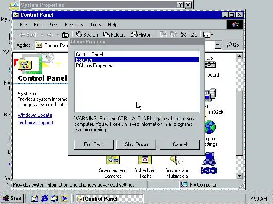Click the scroll up arrow in Control Panel

[x=240, y=57]
